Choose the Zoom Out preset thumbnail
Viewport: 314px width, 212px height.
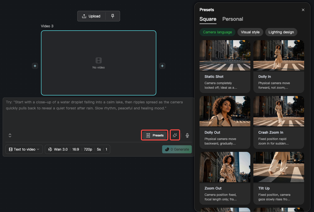pos(225,167)
